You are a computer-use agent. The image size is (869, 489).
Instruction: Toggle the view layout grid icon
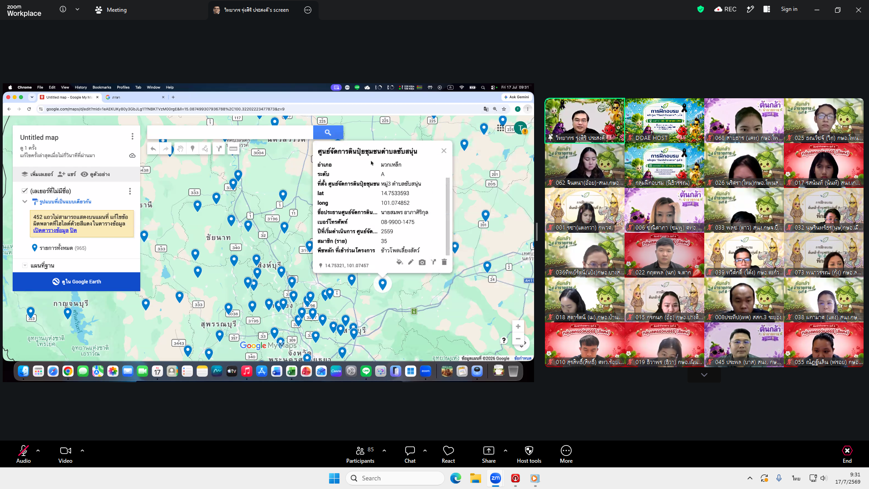(767, 9)
